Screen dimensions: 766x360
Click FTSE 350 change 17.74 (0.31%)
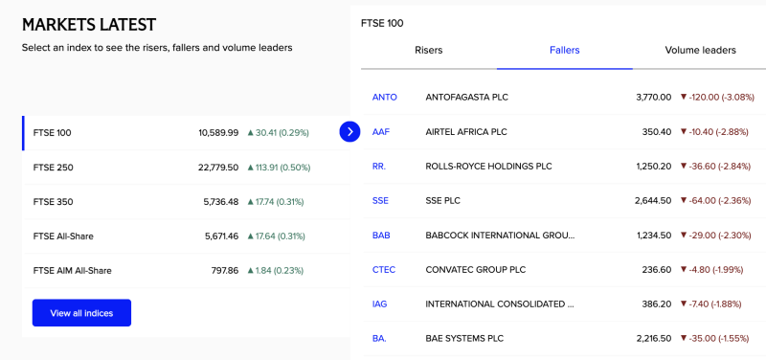[x=276, y=202]
